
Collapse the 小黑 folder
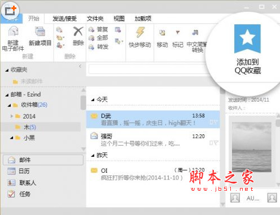(x=12, y=138)
